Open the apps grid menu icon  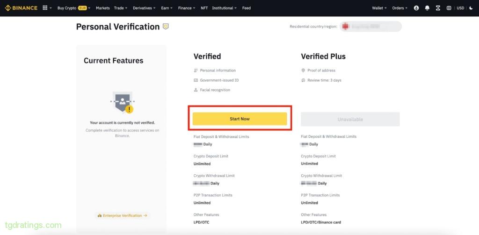point(45,8)
